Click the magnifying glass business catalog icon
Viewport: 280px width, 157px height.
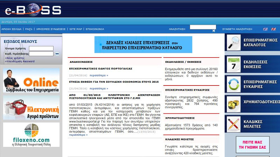pyautogui.click(x=233, y=42)
